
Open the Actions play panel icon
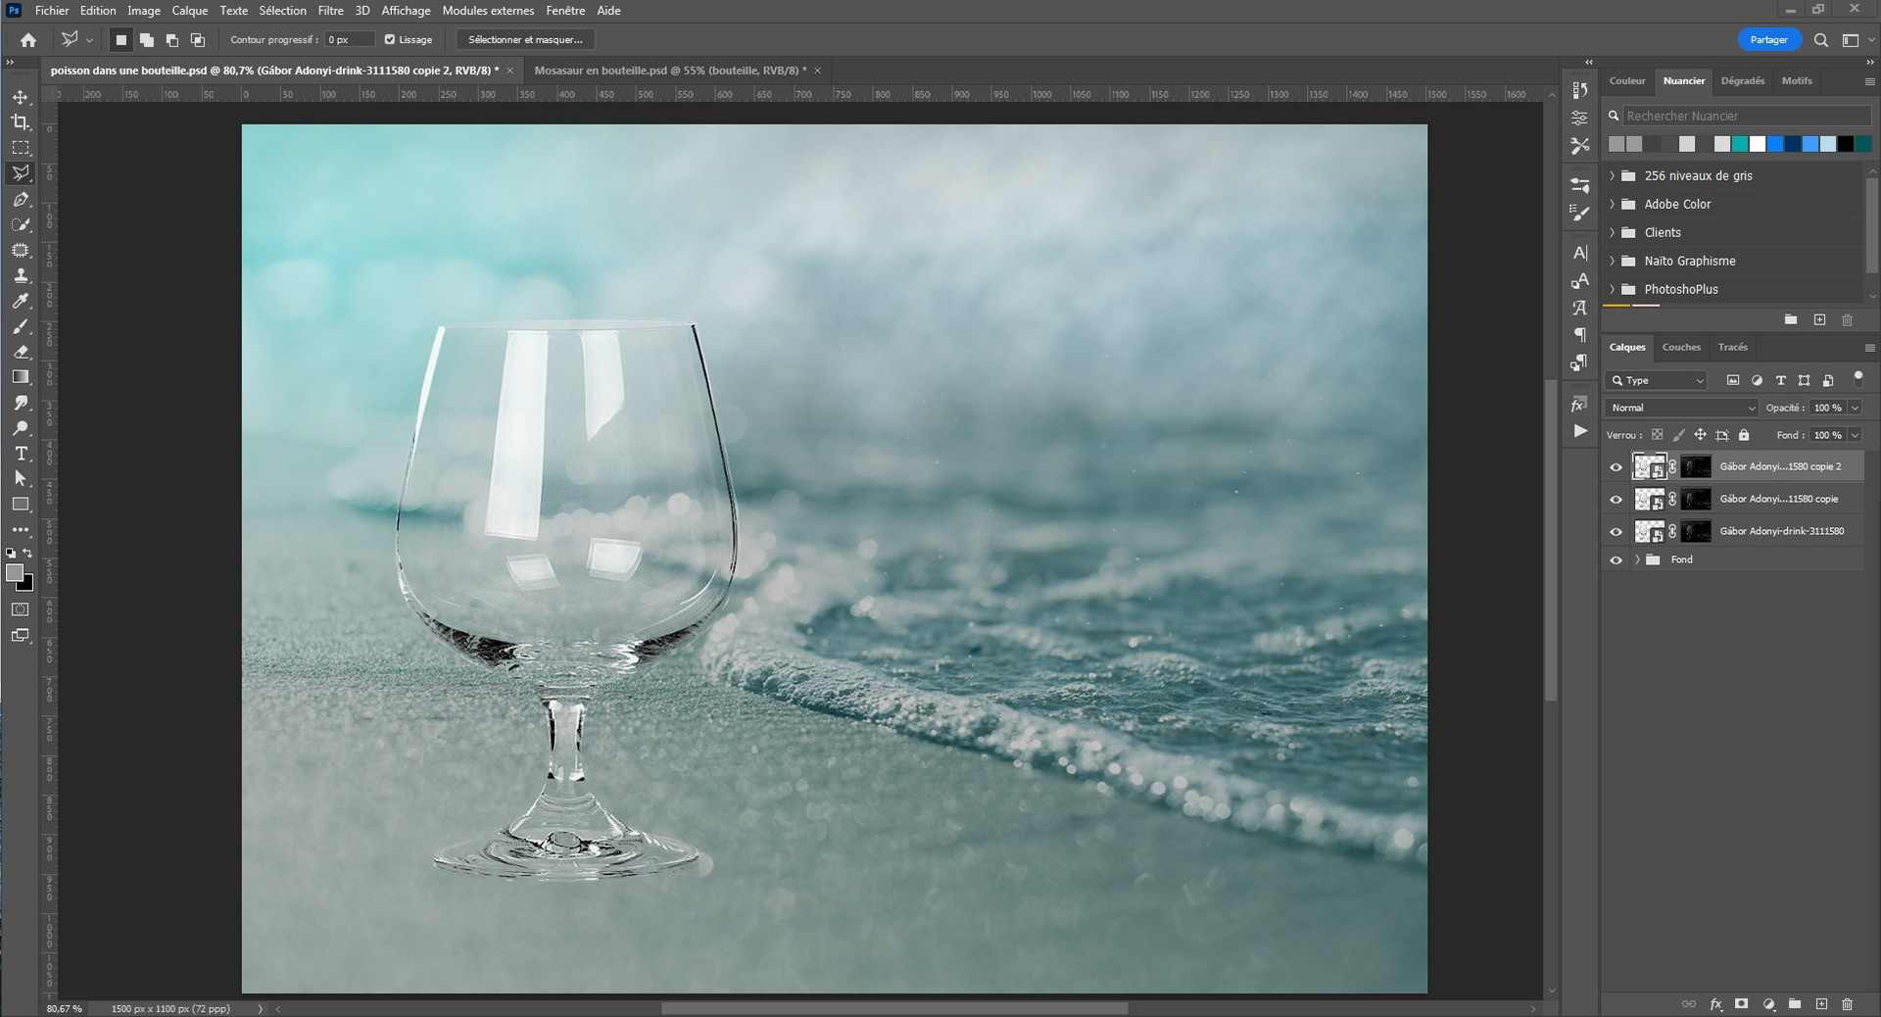click(1579, 431)
